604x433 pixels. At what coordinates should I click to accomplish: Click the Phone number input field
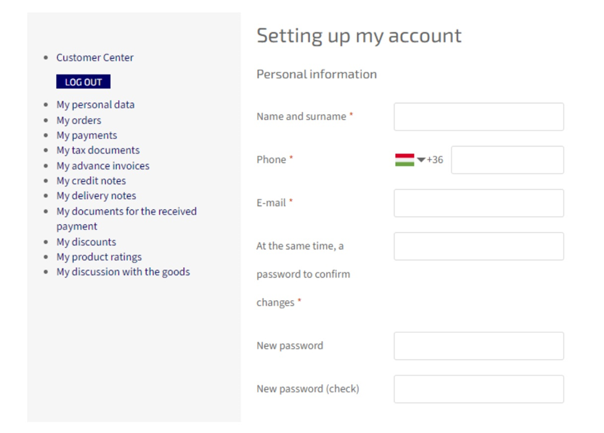pyautogui.click(x=508, y=160)
